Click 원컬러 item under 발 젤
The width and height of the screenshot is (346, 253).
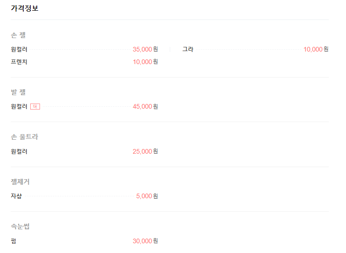tap(19, 107)
